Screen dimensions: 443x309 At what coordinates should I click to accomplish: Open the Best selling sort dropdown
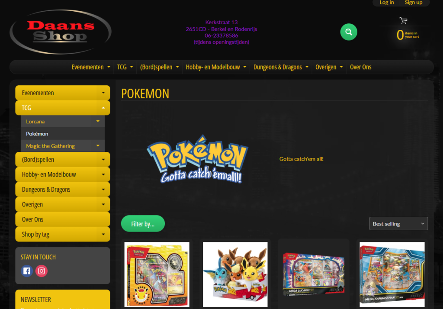[x=398, y=224]
